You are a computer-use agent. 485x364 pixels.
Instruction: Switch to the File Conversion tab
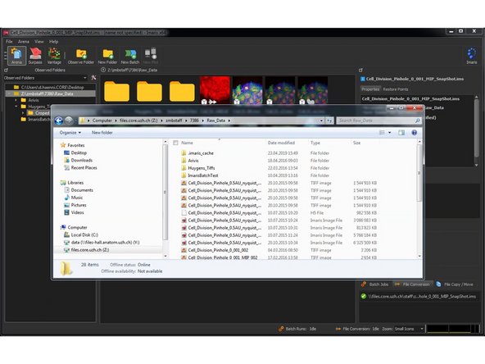412,284
